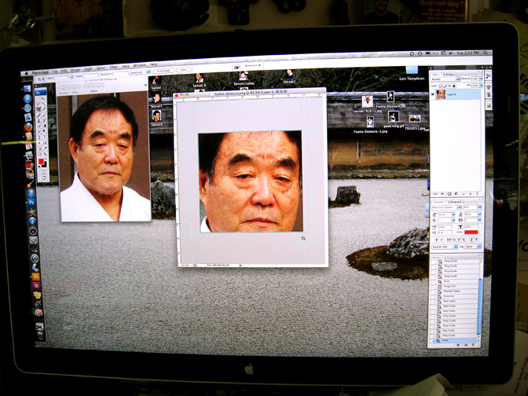Click the Clear button in options bar
528x396 pixels.
click(184, 70)
